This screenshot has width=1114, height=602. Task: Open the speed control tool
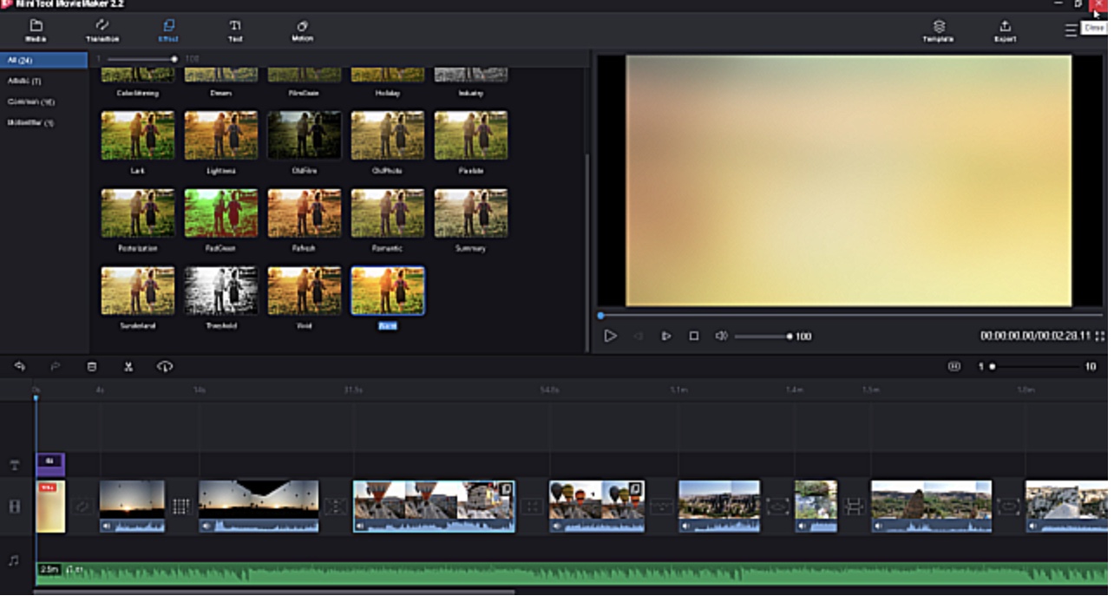coord(165,367)
